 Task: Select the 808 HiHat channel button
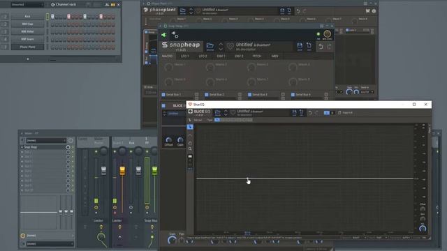[x=28, y=31]
